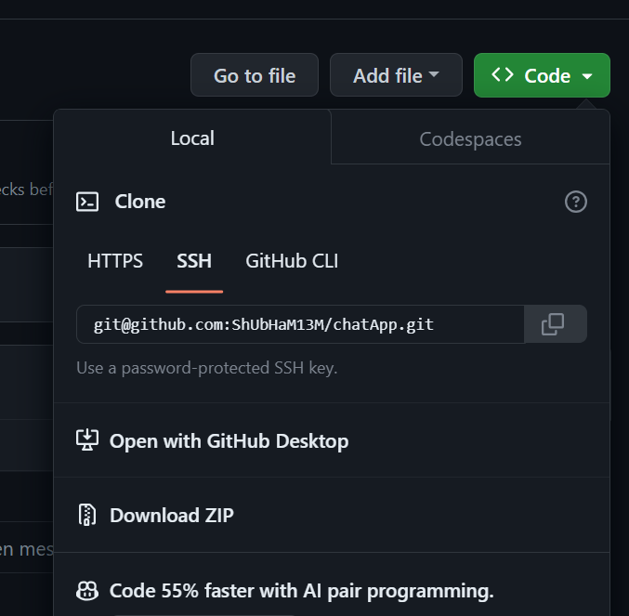Click the GitHub Desktop download icon
This screenshot has height=616, width=629.
point(87,440)
